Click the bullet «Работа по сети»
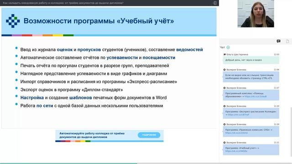This screenshot has height=164, width=292. [x=92, y=106]
